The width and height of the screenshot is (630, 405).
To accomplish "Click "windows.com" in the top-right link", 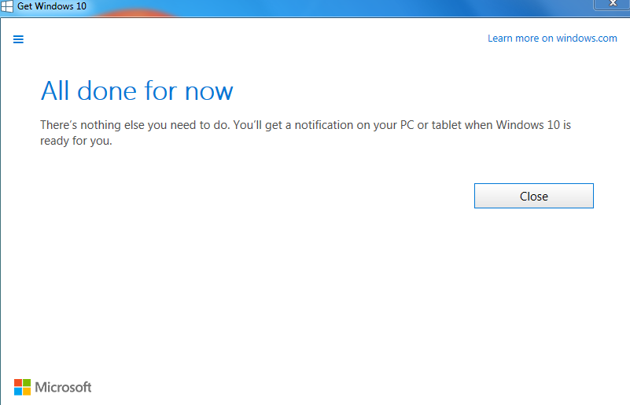I will 587,39.
